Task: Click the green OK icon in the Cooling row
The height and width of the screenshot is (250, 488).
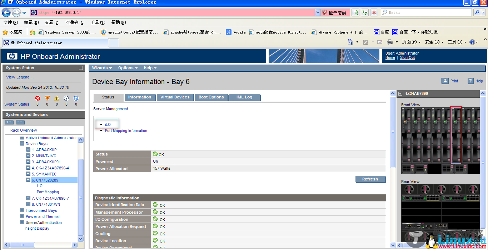Action: point(155,233)
